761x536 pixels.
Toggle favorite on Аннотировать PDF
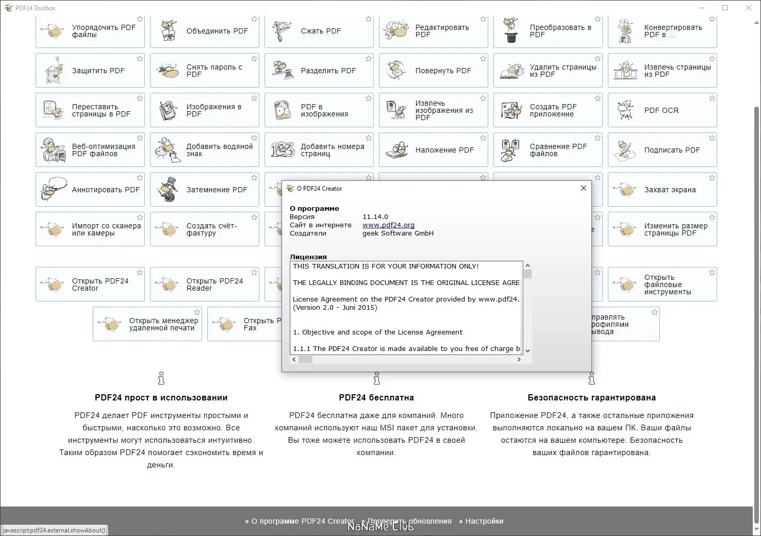click(x=140, y=178)
